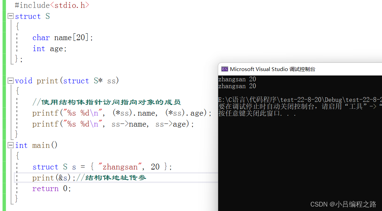382x211 pixels.
Task: Click the printf line using ss->name
Action: [113, 124]
